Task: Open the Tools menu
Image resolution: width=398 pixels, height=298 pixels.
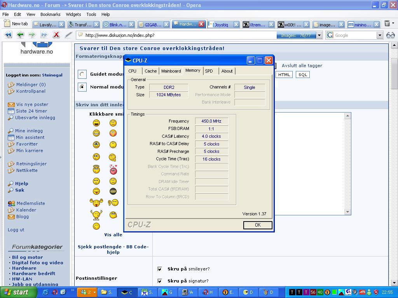Action: pyautogui.click(x=91, y=14)
